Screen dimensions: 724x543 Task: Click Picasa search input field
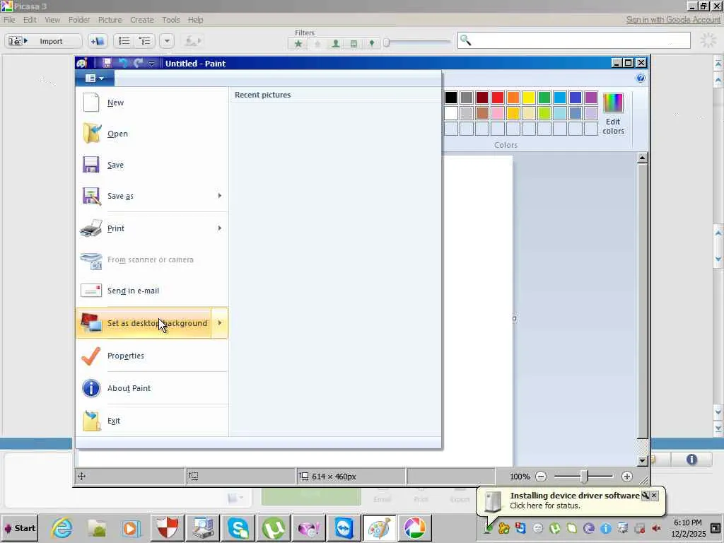coord(574,40)
